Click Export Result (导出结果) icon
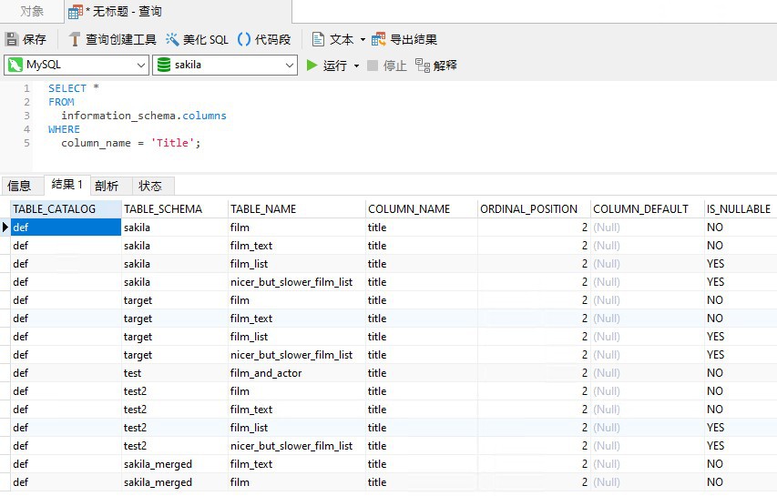The height and width of the screenshot is (496, 777). click(x=379, y=39)
